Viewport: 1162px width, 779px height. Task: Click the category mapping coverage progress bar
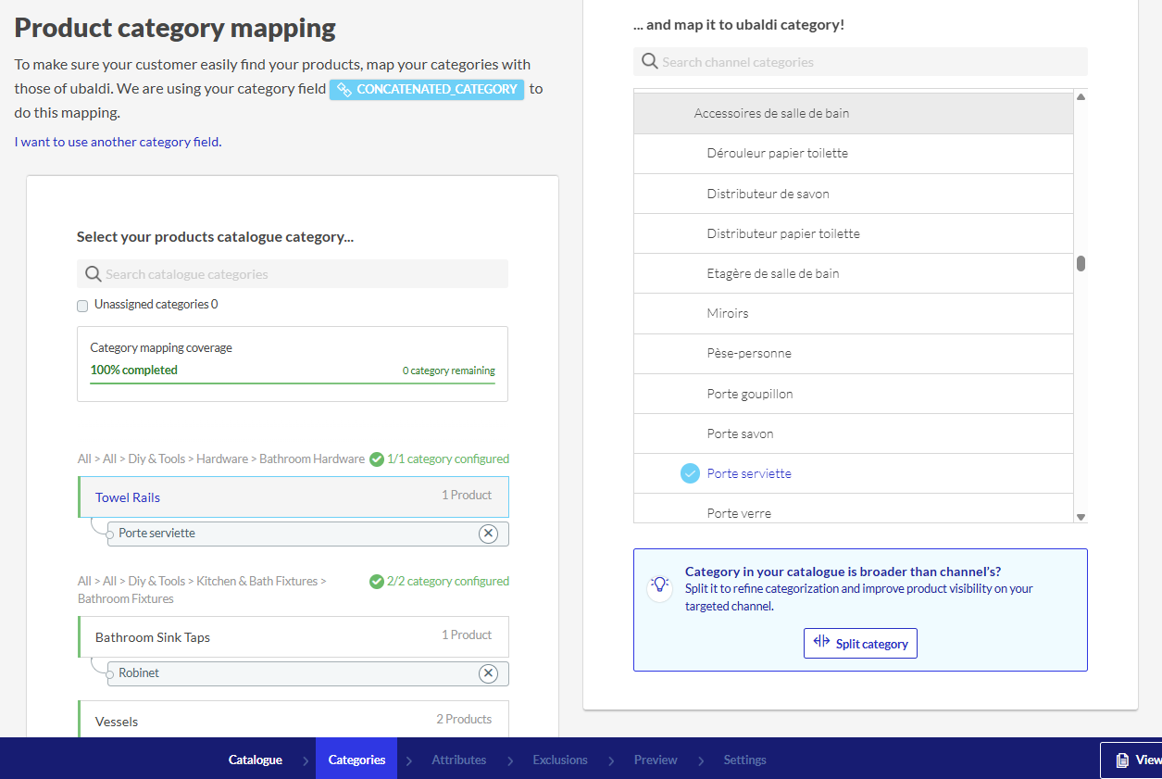coord(293,382)
